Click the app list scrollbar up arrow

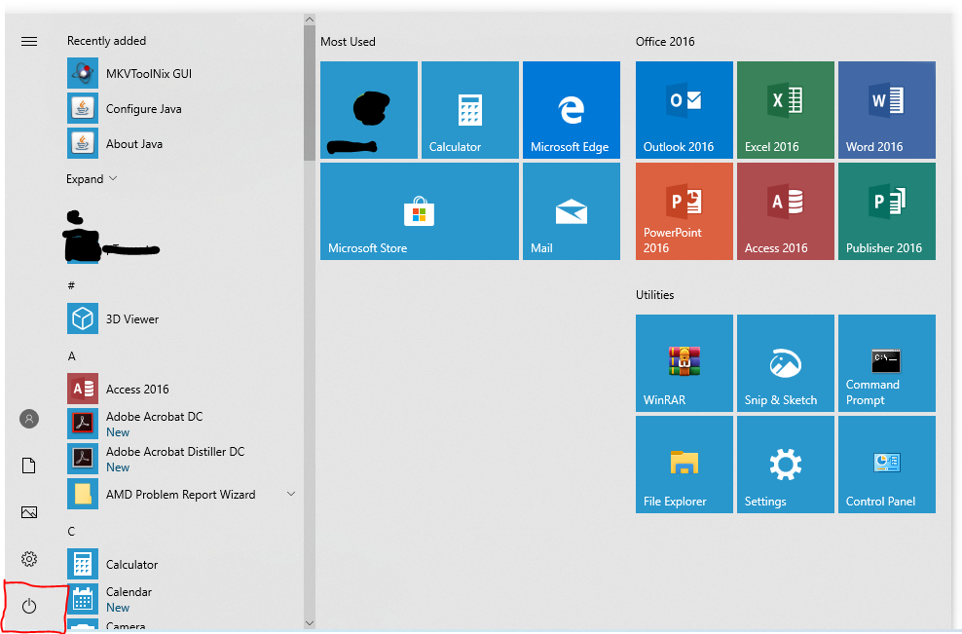310,19
